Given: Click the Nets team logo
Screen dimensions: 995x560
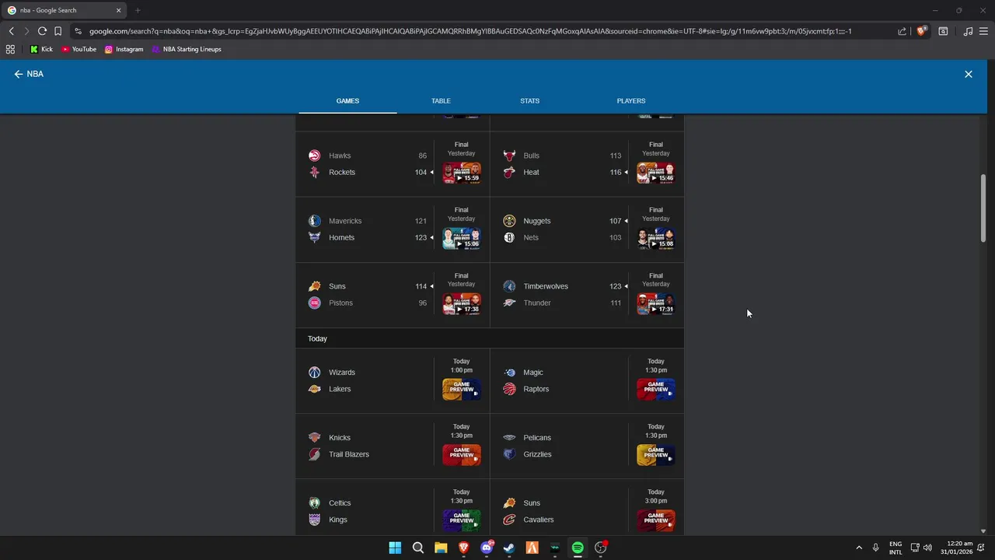Looking at the screenshot, I should point(509,238).
